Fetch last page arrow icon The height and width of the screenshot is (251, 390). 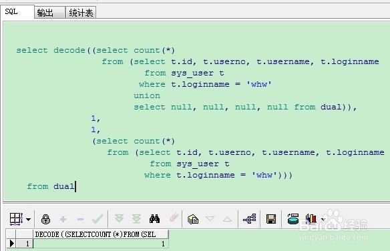click(136, 219)
